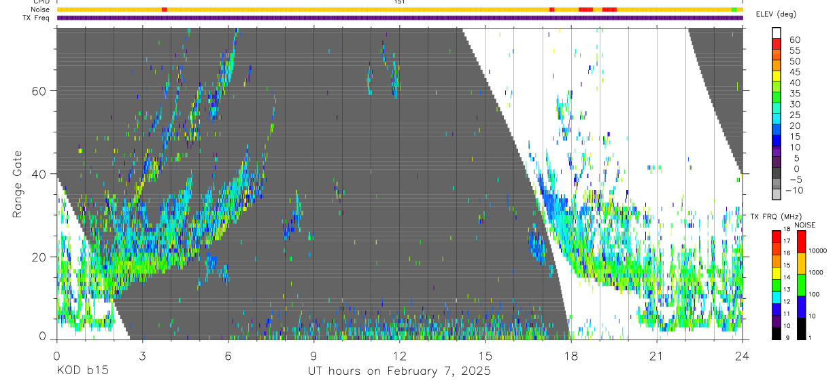835x385 pixels.
Task: Click x-axis tick label '6'
Action: point(228,355)
